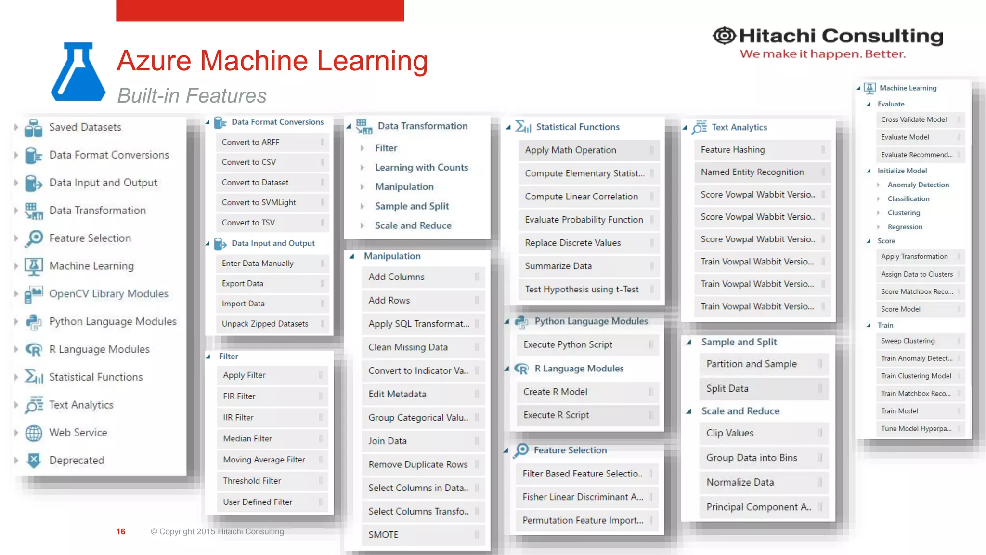Click the Statistical Functions sigma icon in left list
986x555 pixels.
coord(34,377)
